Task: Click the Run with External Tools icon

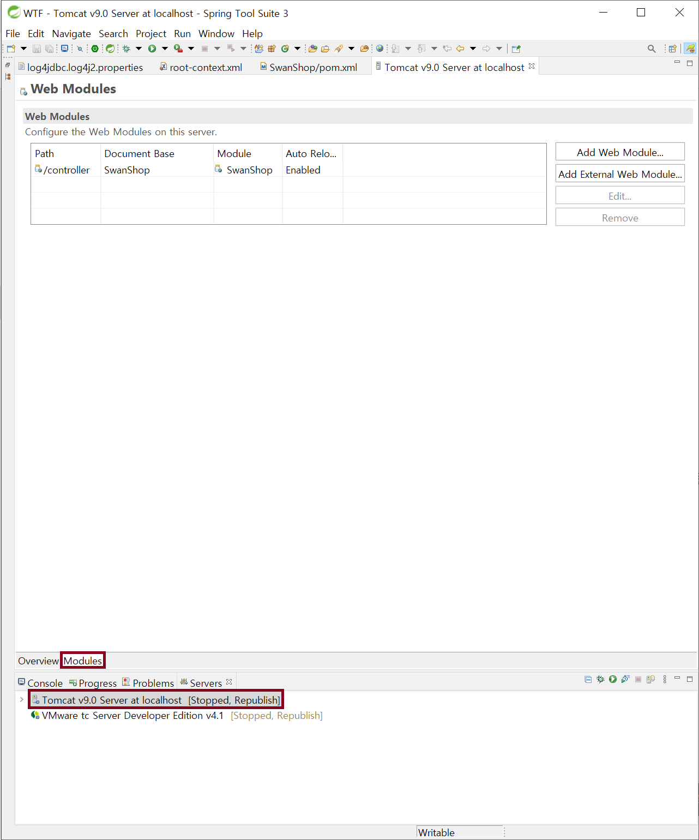Action: [178, 49]
